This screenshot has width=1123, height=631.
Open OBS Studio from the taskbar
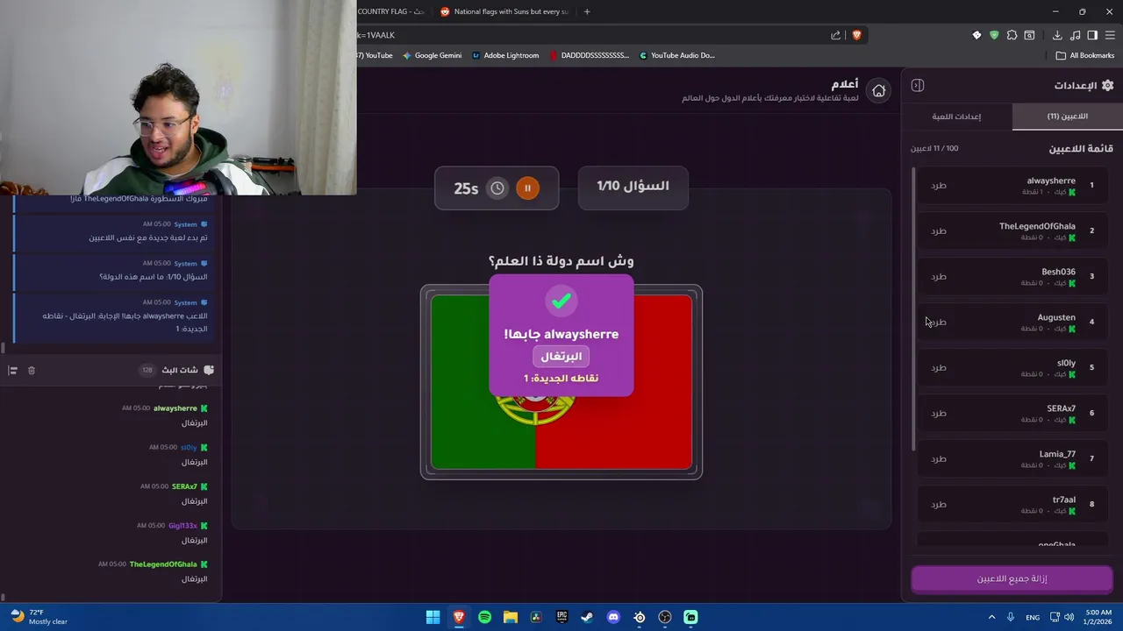(x=665, y=617)
